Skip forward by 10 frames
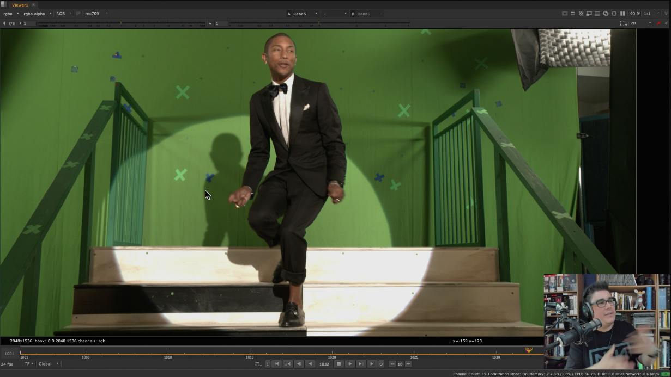671x377 pixels. tap(408, 364)
